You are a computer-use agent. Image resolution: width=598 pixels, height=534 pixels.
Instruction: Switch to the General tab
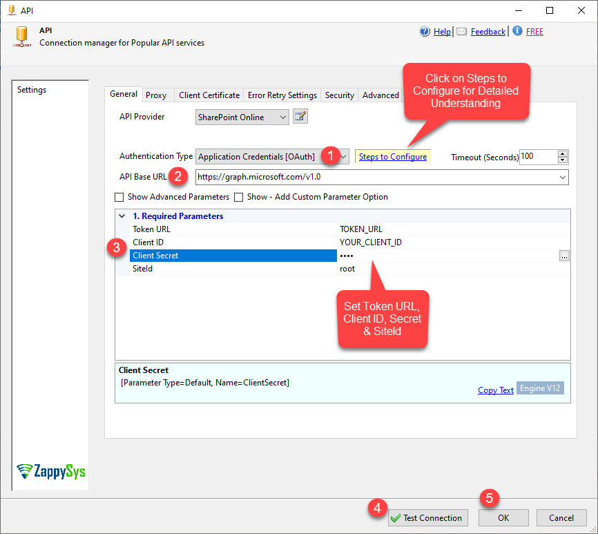coord(124,94)
